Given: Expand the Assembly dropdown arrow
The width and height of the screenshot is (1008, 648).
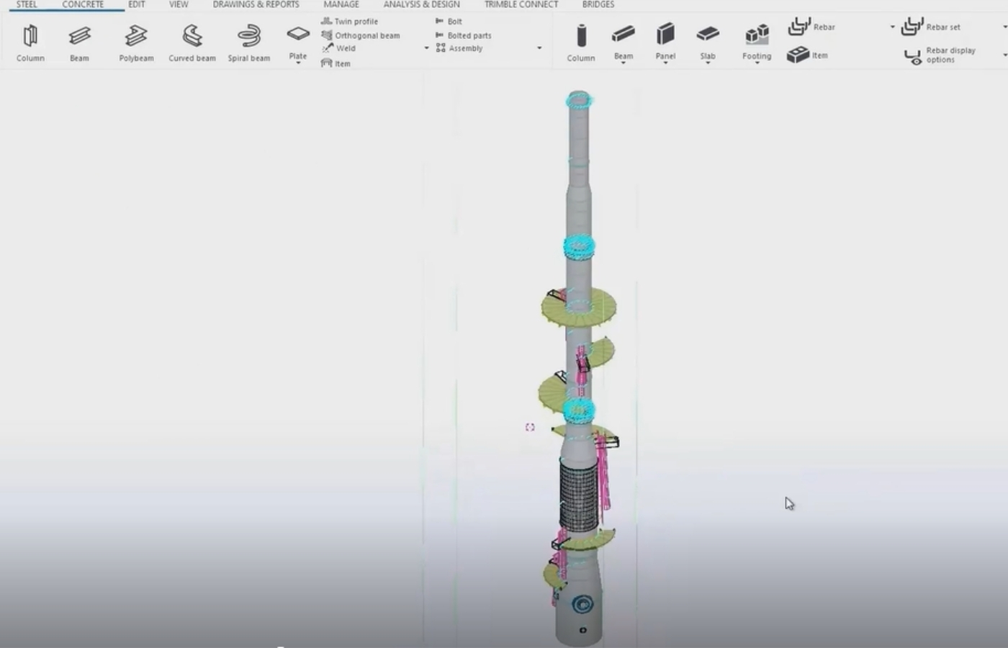Looking at the screenshot, I should [539, 48].
